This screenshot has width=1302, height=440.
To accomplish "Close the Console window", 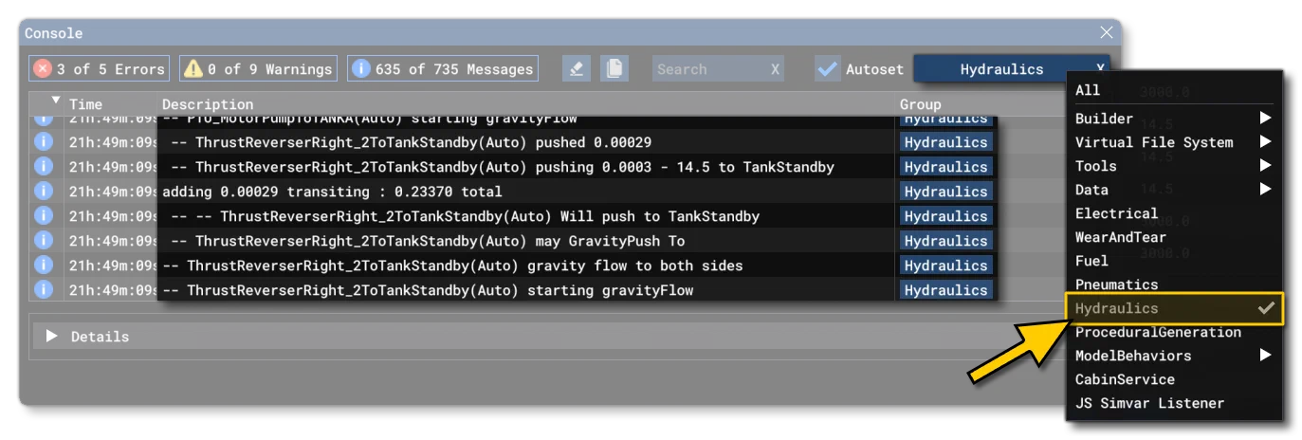I will click(1106, 32).
